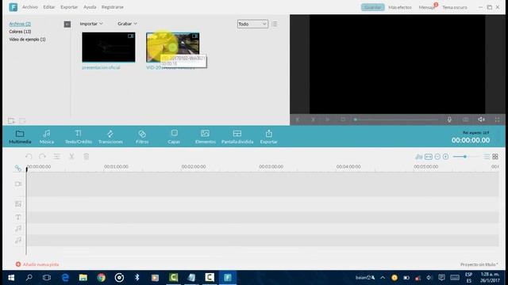508x285 pixels.
Task: Click the audio mixer icon on timeline toolbar
Action: [x=419, y=157]
